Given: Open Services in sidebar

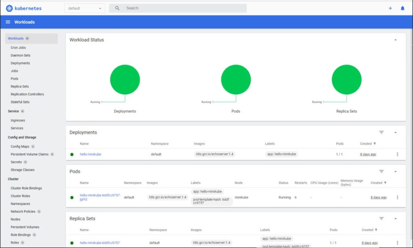Looking at the screenshot, I should click(17, 128).
